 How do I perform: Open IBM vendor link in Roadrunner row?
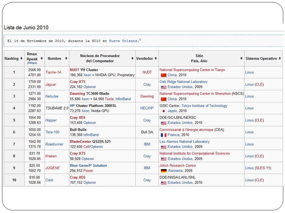(147, 144)
